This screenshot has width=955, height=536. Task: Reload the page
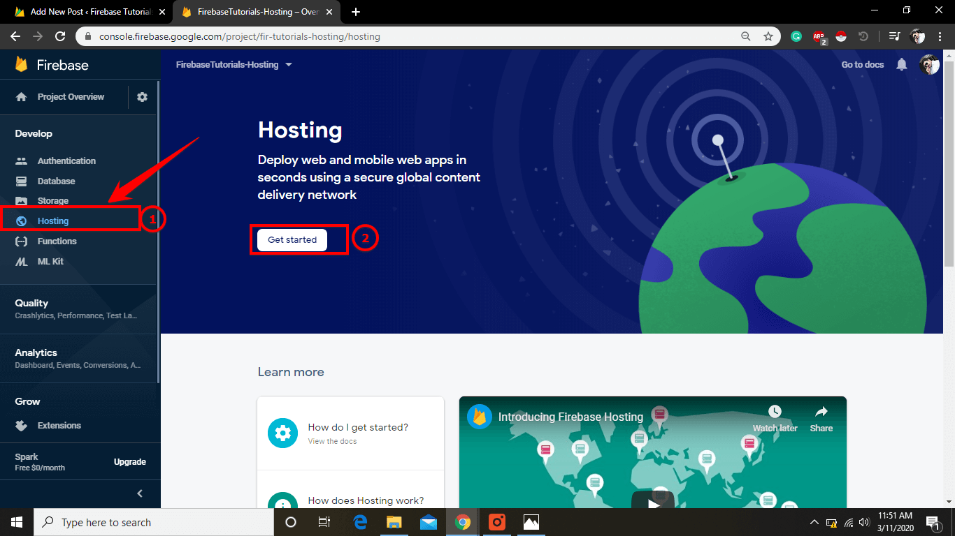point(60,36)
